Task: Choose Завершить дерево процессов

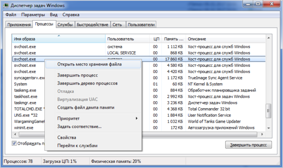Action: 93,83
